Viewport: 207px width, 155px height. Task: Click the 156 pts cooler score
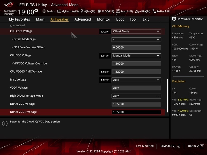193,92
